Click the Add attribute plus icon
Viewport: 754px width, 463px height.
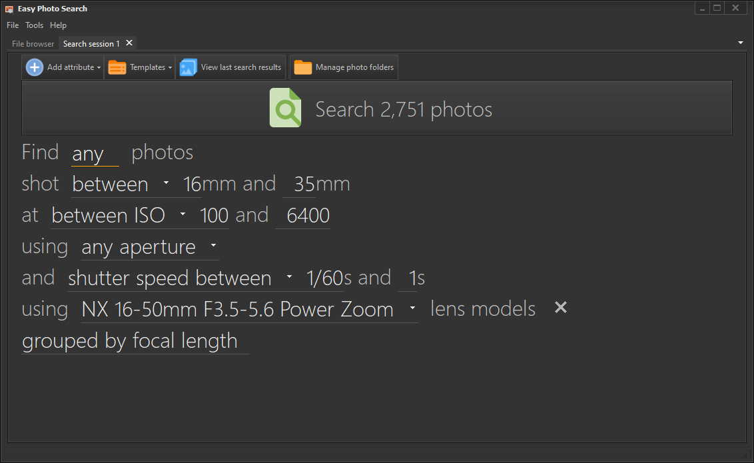tap(35, 67)
